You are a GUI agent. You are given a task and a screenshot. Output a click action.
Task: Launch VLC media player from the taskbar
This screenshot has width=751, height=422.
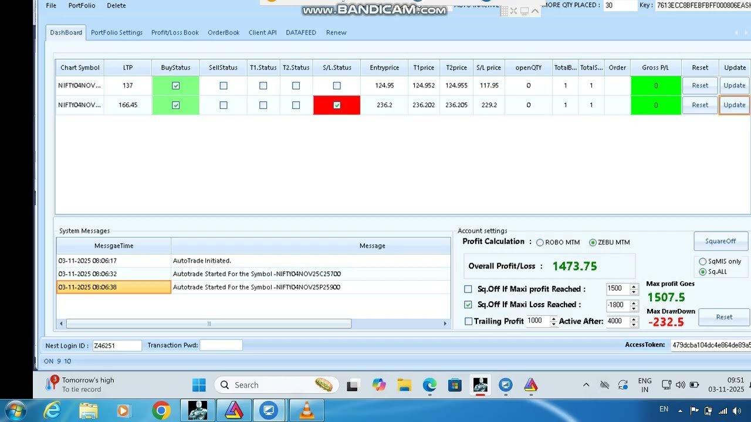(306, 410)
